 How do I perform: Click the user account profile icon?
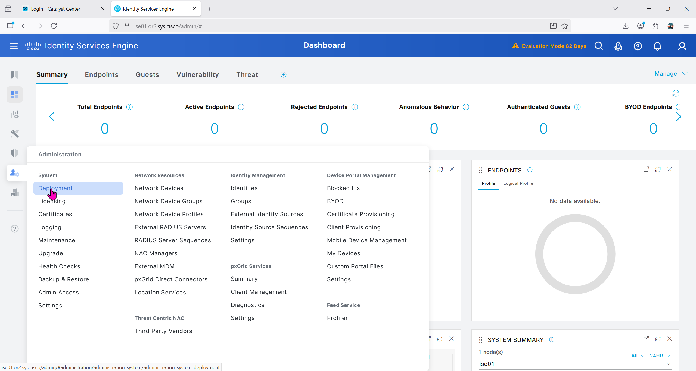pos(682,46)
